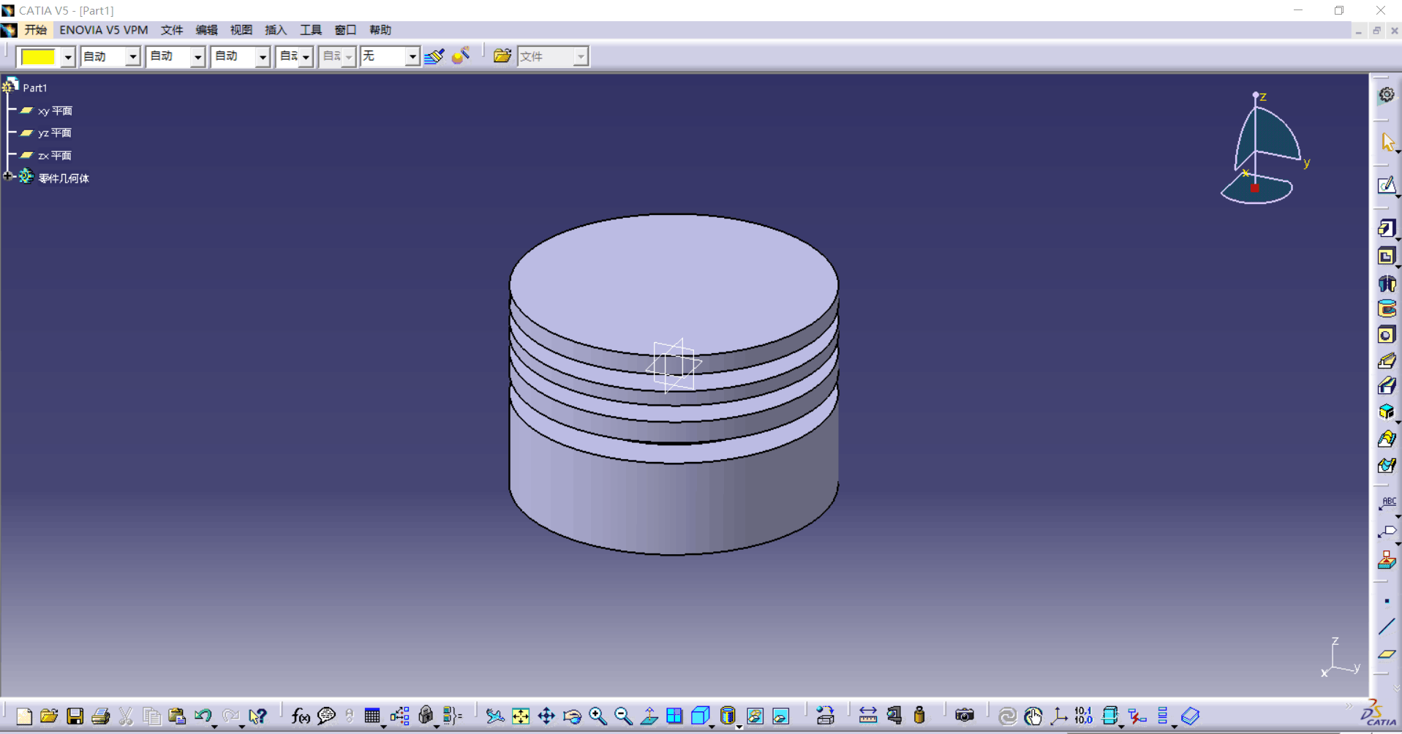Open the 工具 menu
Screen dimensions: 1402x734
310,30
